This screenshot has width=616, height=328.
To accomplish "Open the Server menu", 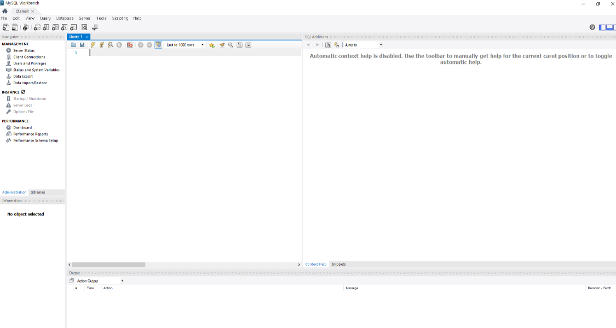I will (84, 18).
